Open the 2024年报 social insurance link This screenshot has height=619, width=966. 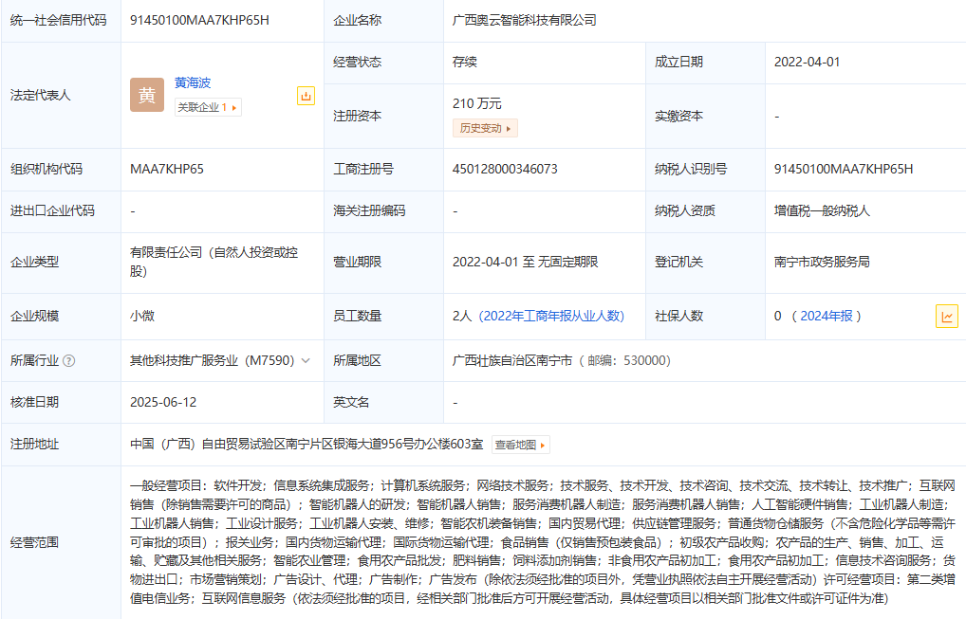[826, 316]
